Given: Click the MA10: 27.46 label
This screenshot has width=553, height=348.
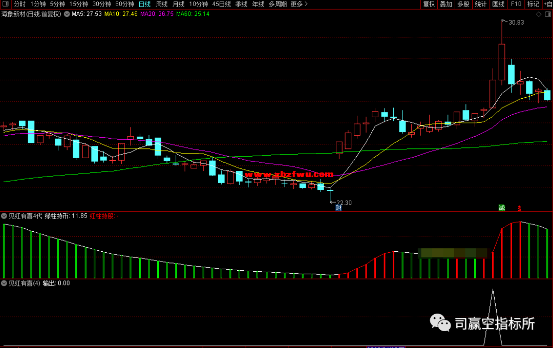Looking at the screenshot, I should (121, 14).
